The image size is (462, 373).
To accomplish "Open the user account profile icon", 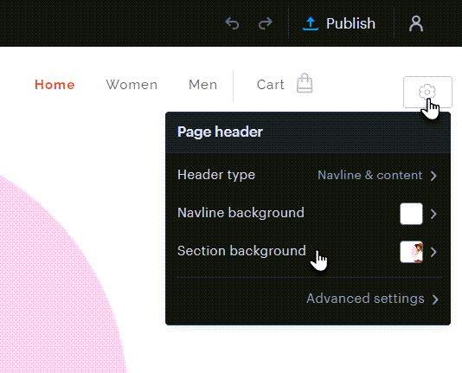I will tap(416, 24).
